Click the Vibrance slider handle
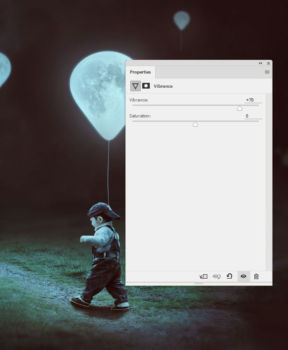The width and height of the screenshot is (288, 350). (240, 109)
